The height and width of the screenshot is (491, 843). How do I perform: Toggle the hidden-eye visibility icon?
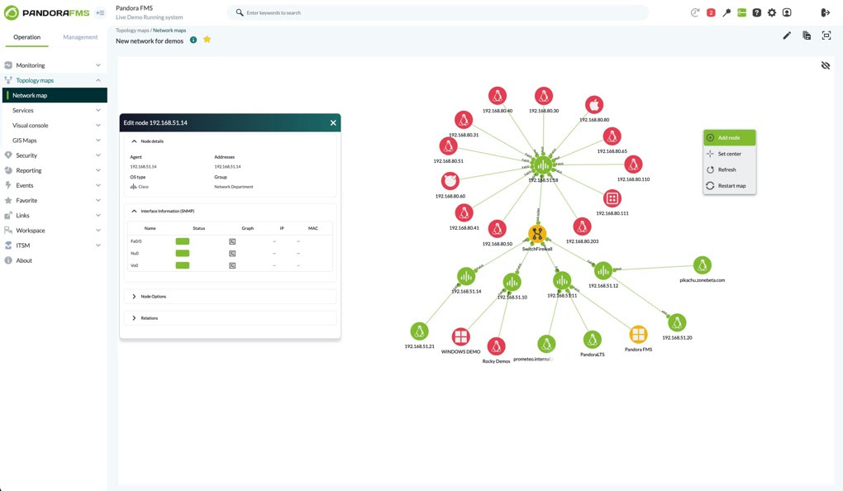point(825,65)
